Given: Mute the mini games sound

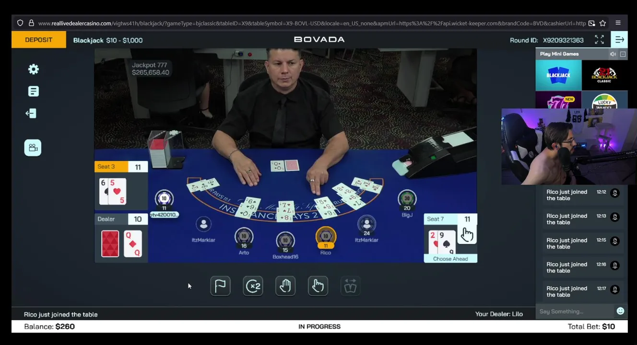Looking at the screenshot, I should [x=613, y=54].
